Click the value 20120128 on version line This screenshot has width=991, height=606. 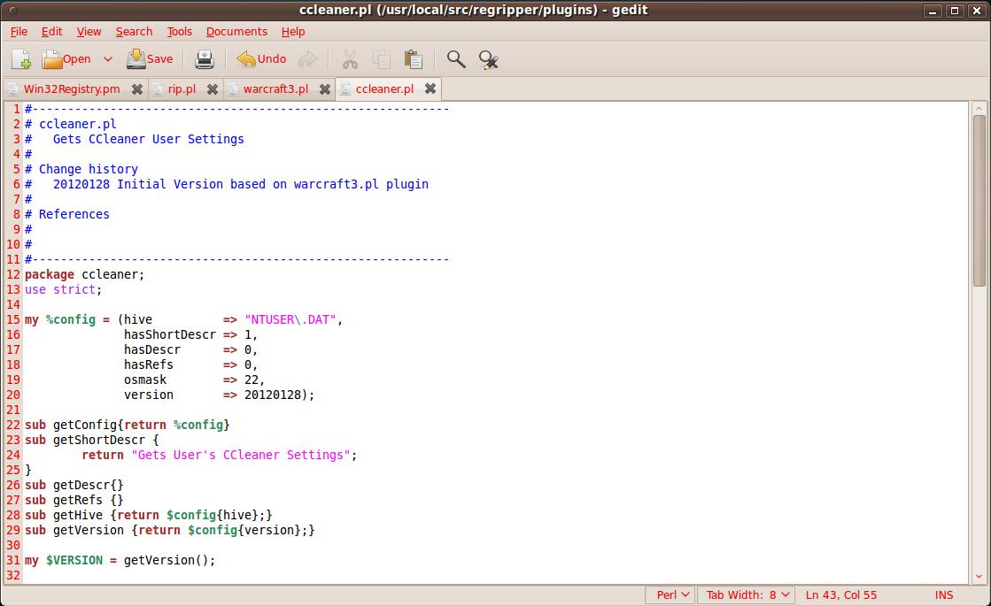(273, 395)
